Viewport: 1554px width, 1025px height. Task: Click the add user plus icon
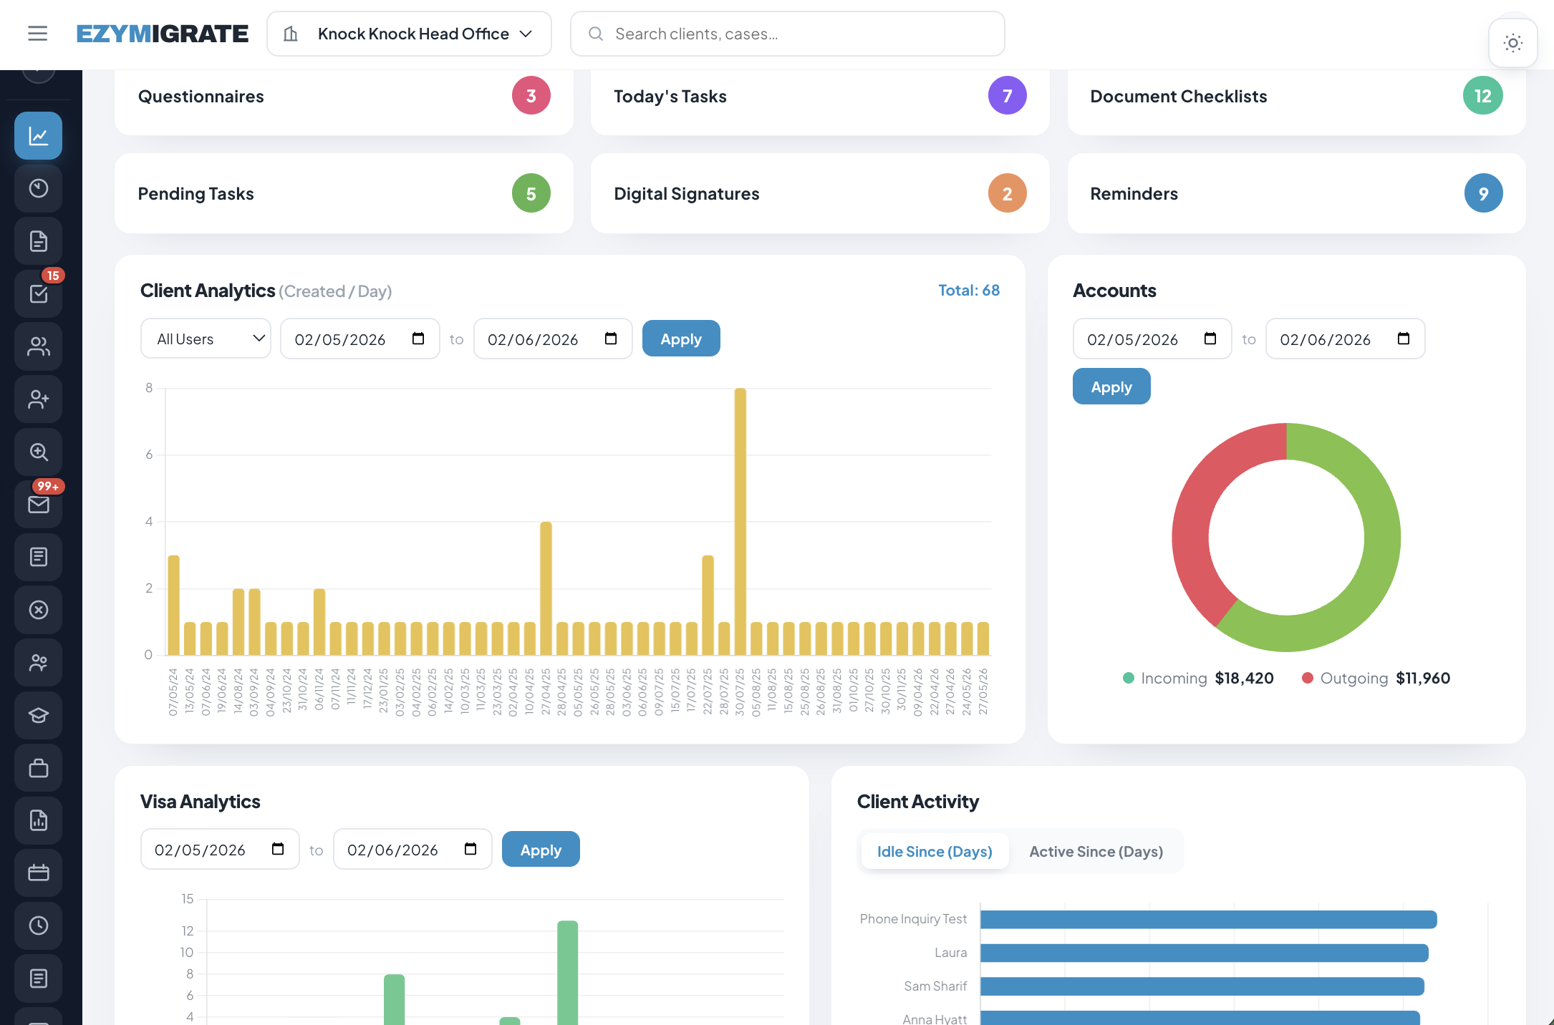click(x=39, y=399)
